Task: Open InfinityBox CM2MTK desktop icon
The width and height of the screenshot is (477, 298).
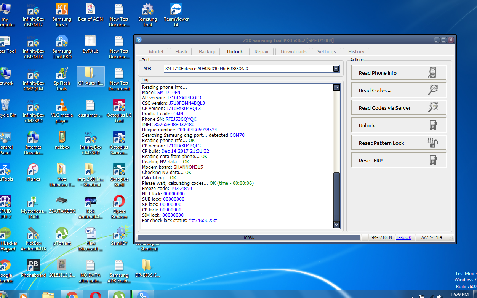Action: pyautogui.click(x=33, y=47)
